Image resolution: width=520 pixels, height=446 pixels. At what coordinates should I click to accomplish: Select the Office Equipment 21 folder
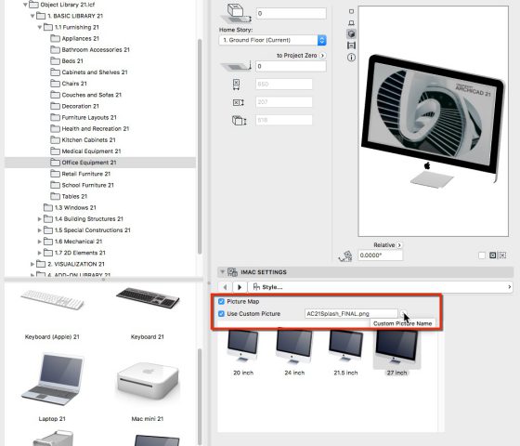[100, 163]
